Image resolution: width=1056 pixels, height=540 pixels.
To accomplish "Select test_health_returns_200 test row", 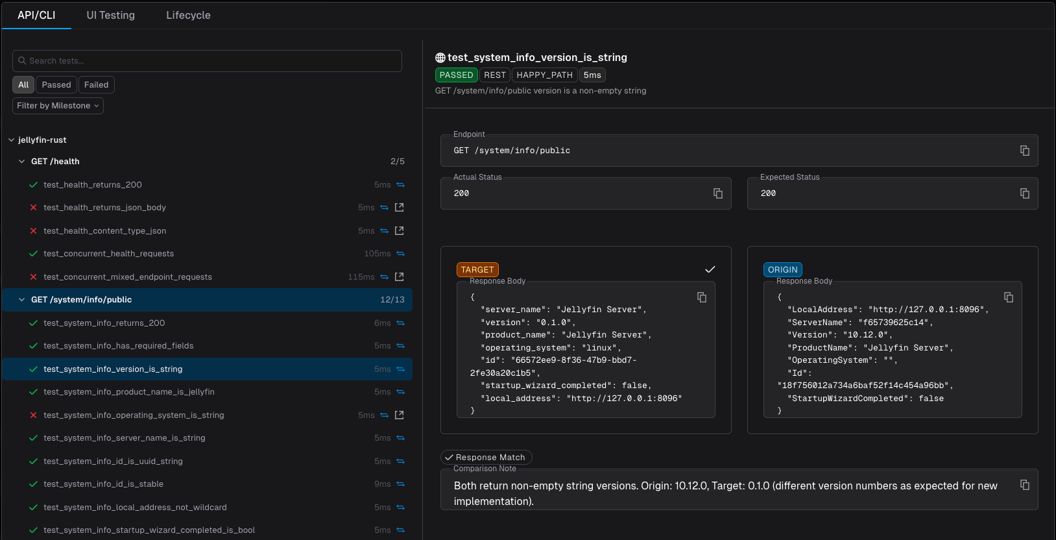I will (x=208, y=185).
